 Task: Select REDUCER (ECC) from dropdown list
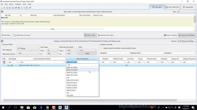(82, 83)
